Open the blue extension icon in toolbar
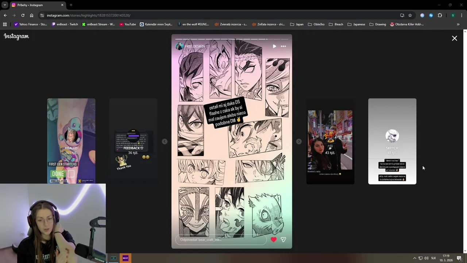467x263 pixels. pyautogui.click(x=431, y=15)
